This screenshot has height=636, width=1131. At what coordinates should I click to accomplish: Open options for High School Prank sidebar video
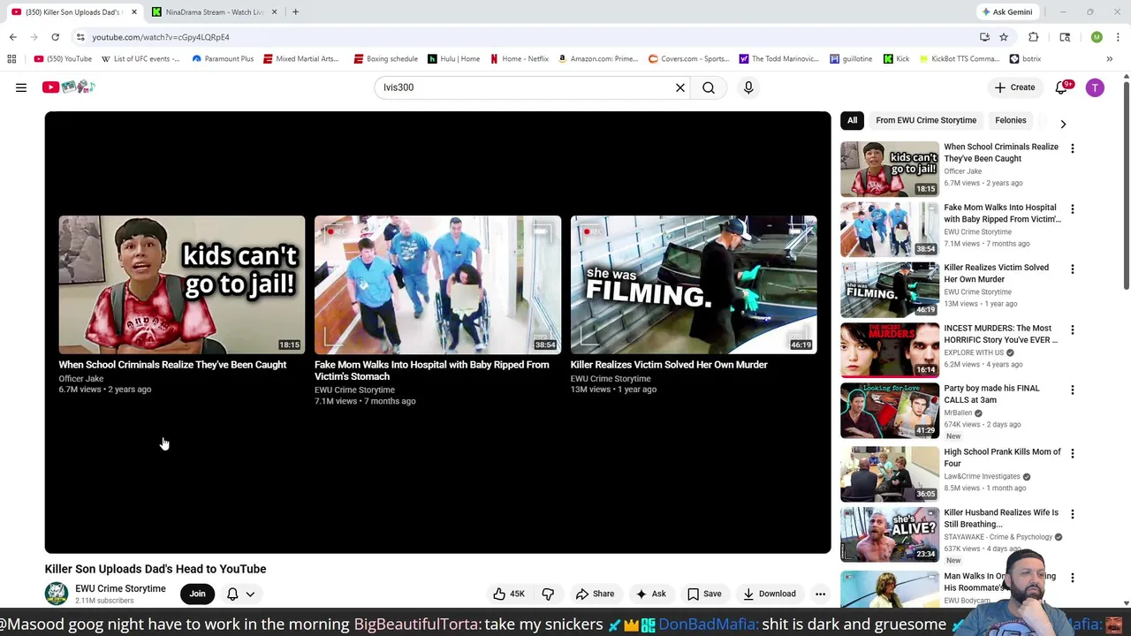pos(1072,453)
